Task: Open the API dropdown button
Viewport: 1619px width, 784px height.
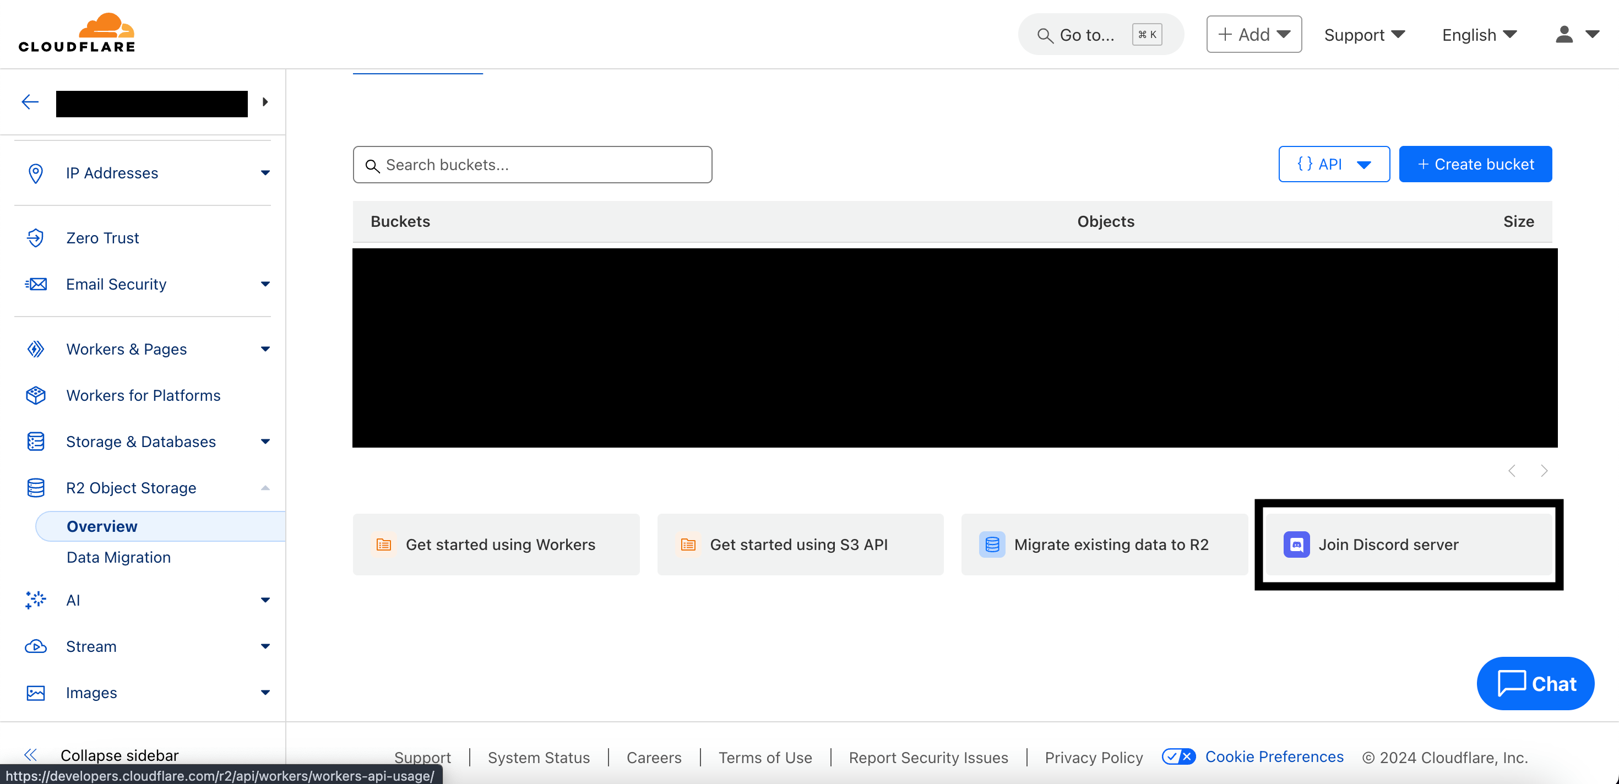Action: (x=1334, y=164)
